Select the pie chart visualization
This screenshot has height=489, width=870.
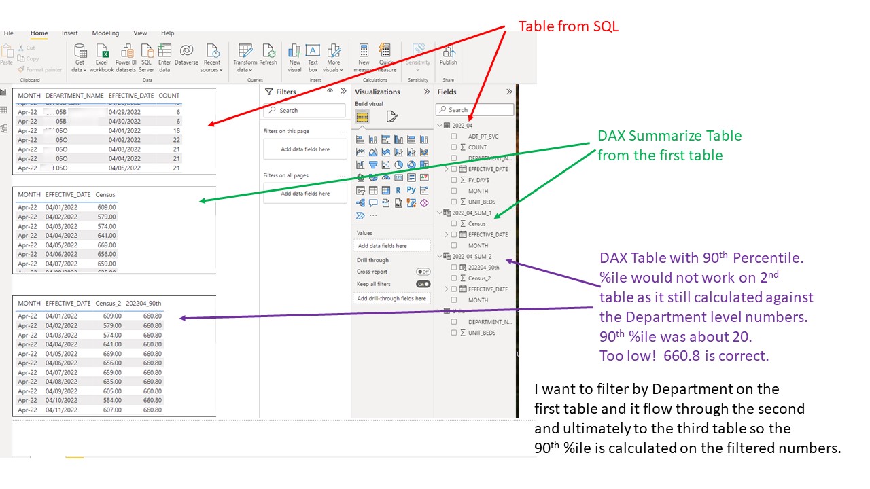point(399,165)
